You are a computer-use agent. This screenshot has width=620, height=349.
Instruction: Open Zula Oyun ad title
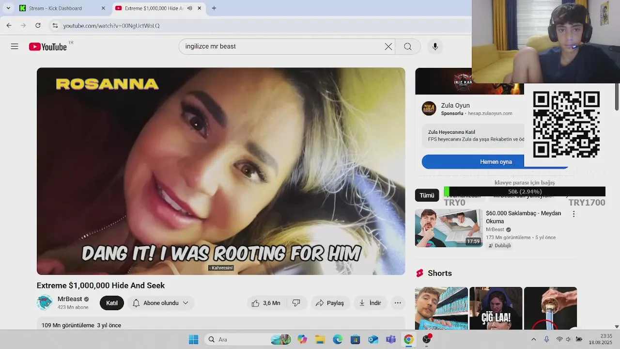click(455, 105)
